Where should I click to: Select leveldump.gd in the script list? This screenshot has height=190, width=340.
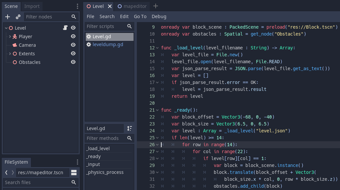pyautogui.click(x=108, y=44)
